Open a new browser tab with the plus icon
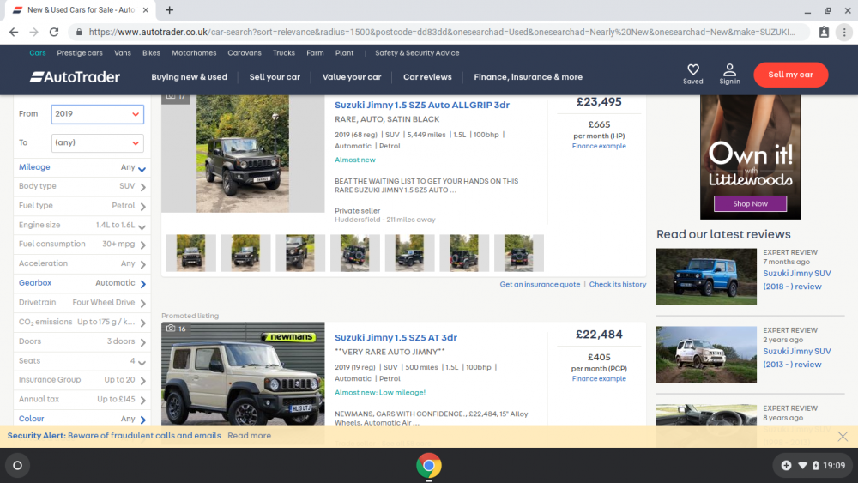 tap(170, 9)
